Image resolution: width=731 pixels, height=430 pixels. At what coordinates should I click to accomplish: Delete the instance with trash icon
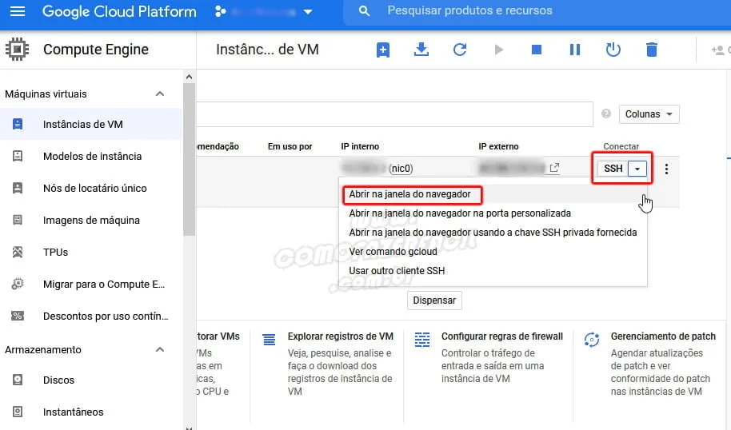(652, 50)
